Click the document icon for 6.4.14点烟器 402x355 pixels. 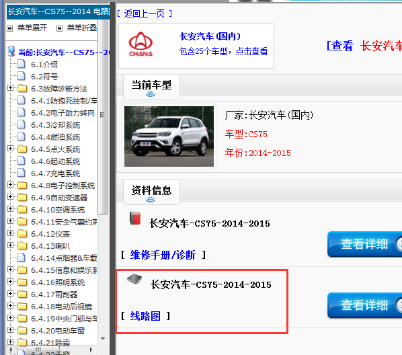(x=22, y=258)
